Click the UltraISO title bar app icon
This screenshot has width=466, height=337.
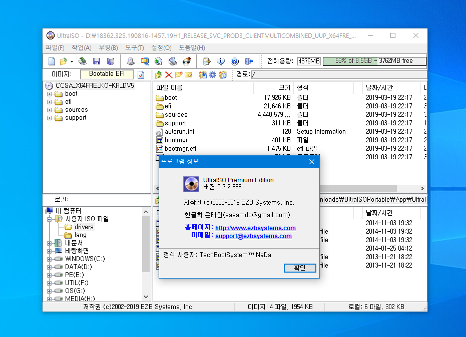51,35
